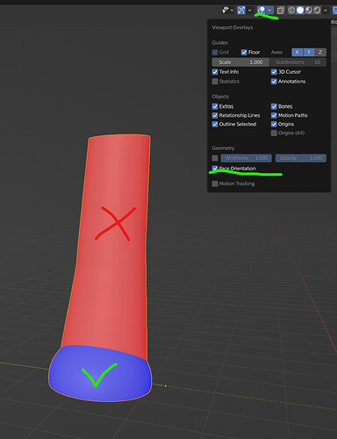Click the Guides section label

(219, 43)
